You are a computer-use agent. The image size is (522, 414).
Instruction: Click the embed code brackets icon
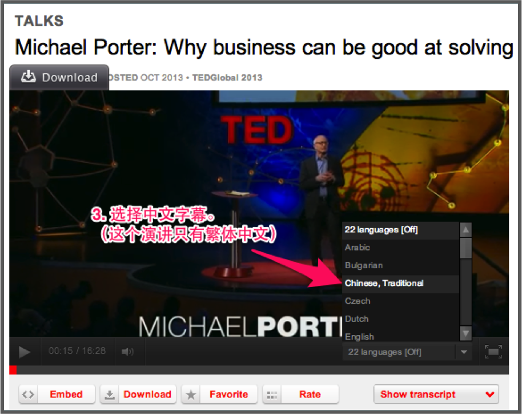point(28,395)
